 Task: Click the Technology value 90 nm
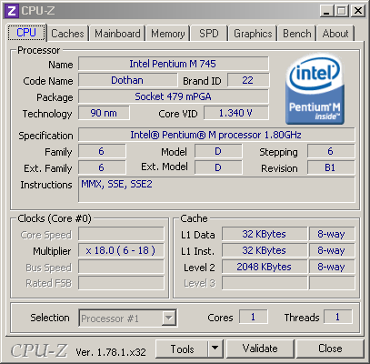tap(104, 113)
